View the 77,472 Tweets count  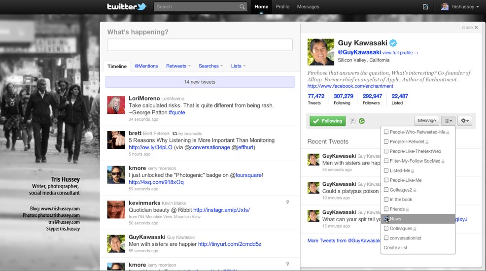pos(316,99)
